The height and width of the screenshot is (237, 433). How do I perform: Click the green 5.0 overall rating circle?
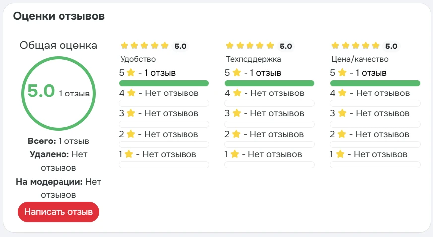59,93
